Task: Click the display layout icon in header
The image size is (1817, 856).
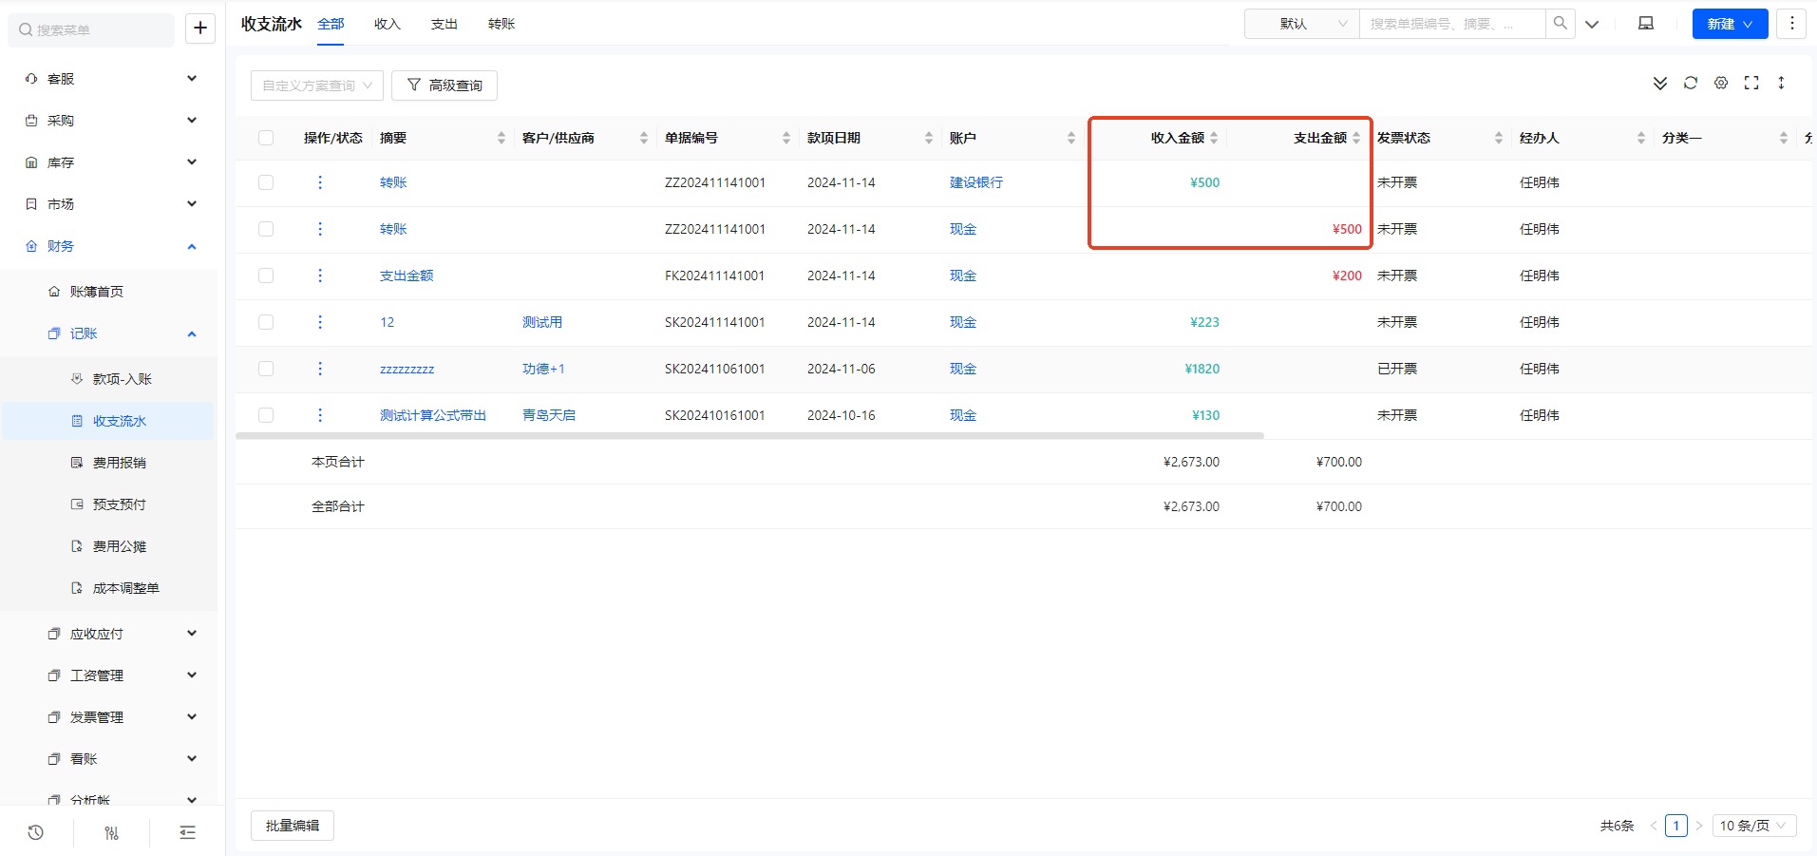Action: coord(1646,24)
